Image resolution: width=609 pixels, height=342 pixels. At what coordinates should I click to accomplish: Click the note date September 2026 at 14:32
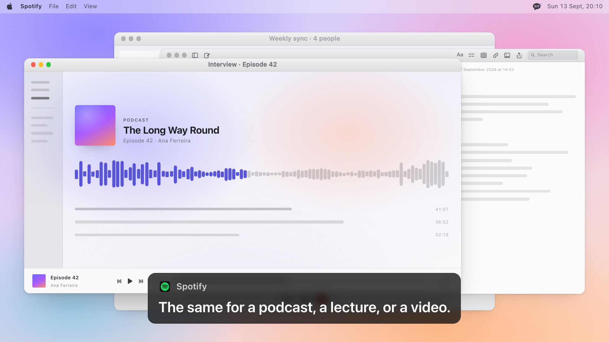(488, 70)
